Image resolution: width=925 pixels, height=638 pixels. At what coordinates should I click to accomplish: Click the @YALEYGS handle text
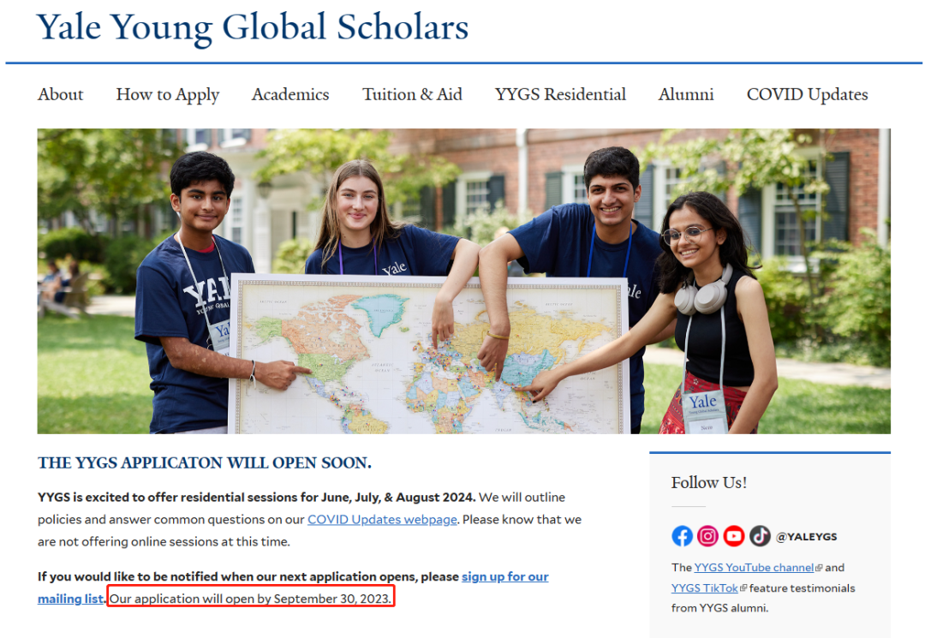point(806,537)
